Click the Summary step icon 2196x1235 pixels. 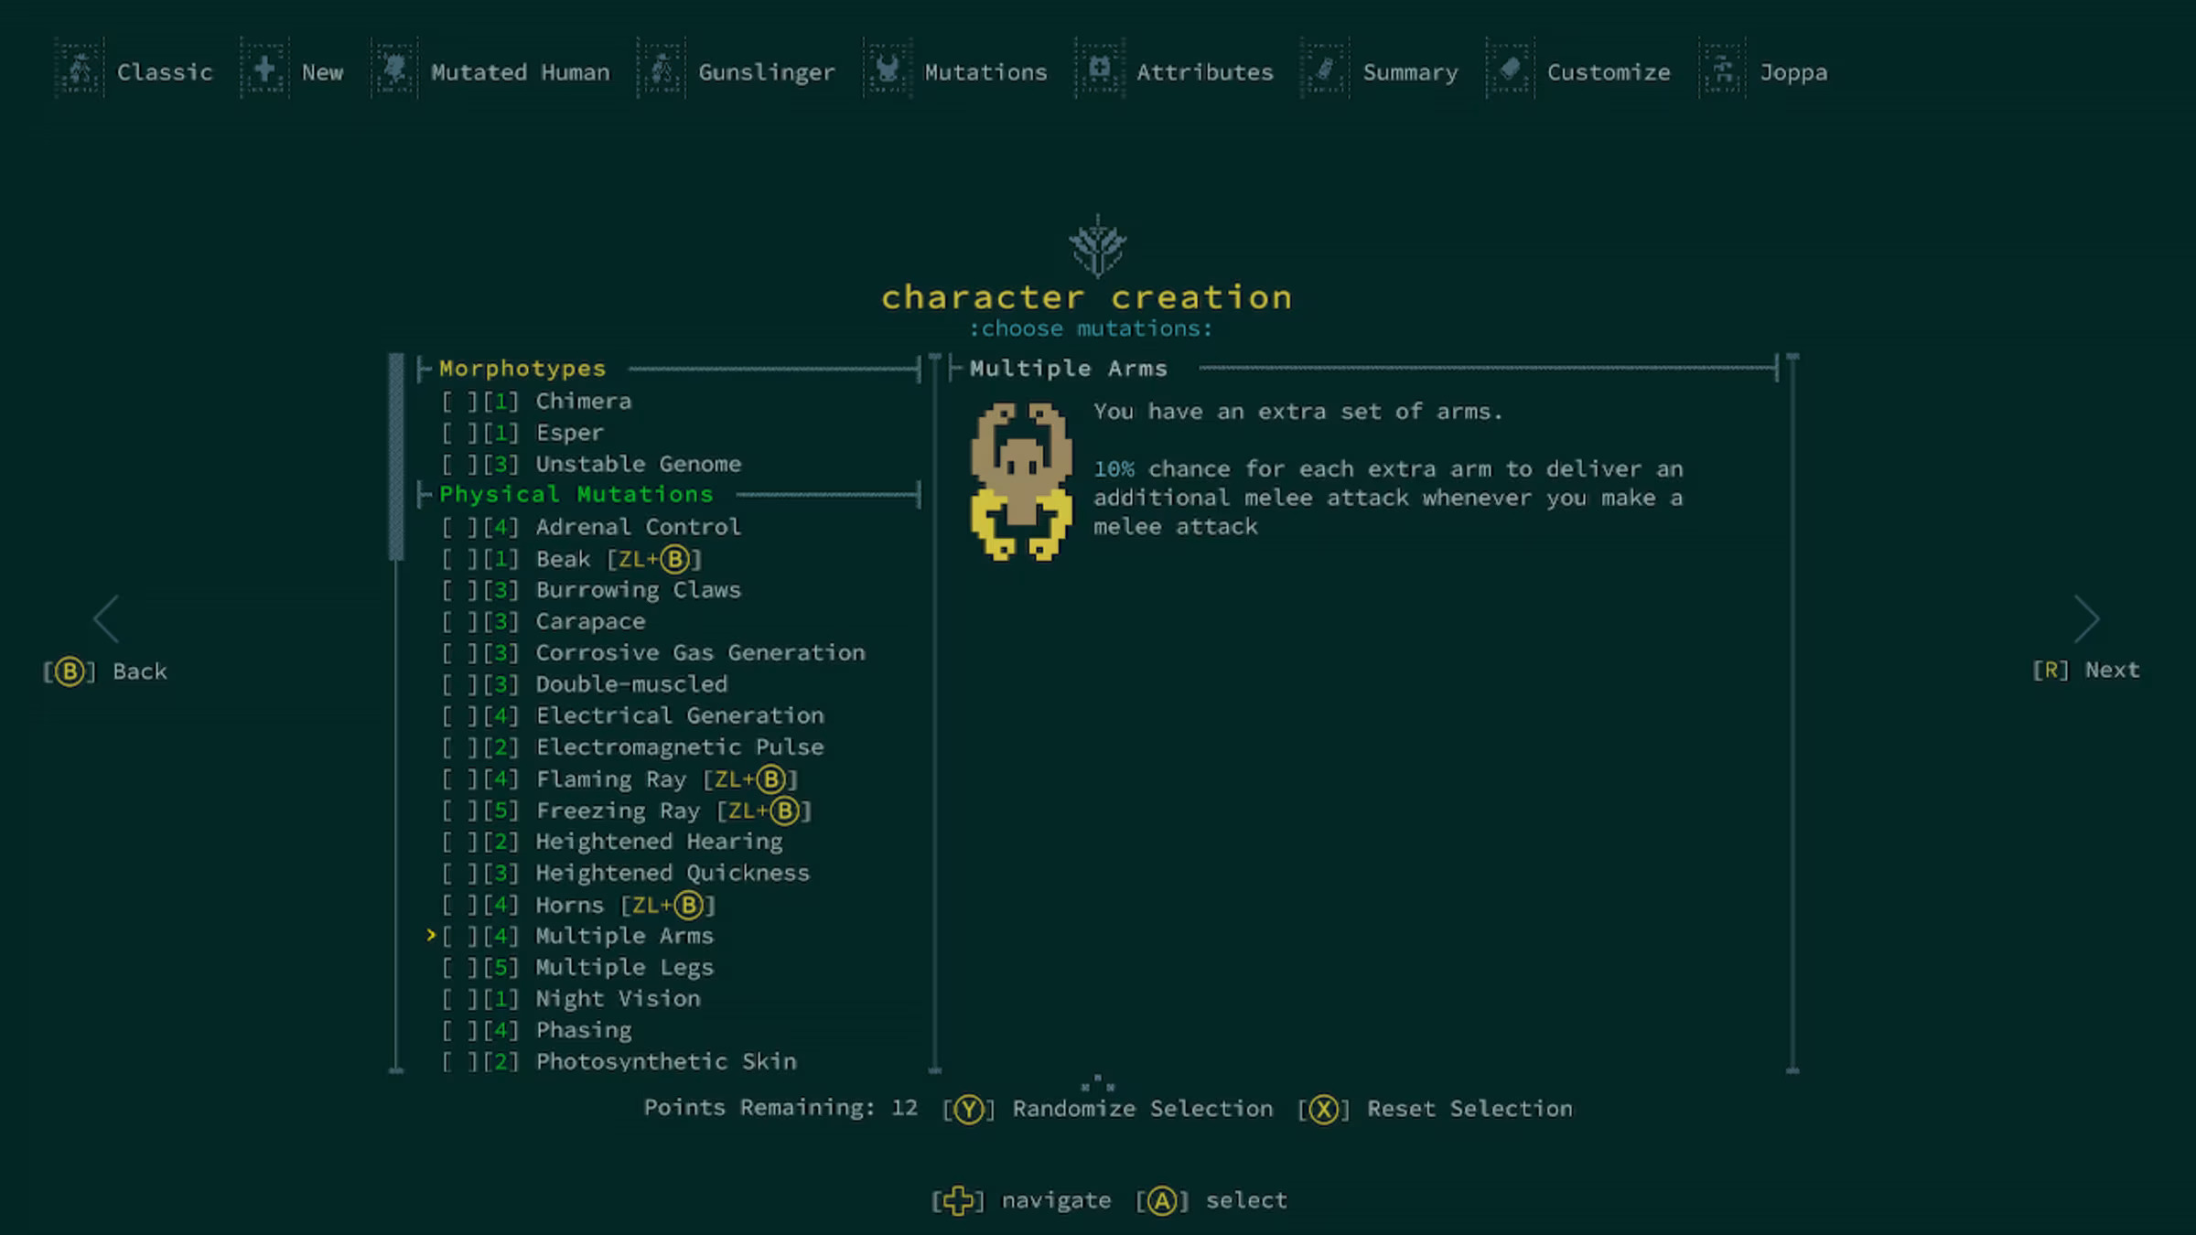tap(1325, 69)
